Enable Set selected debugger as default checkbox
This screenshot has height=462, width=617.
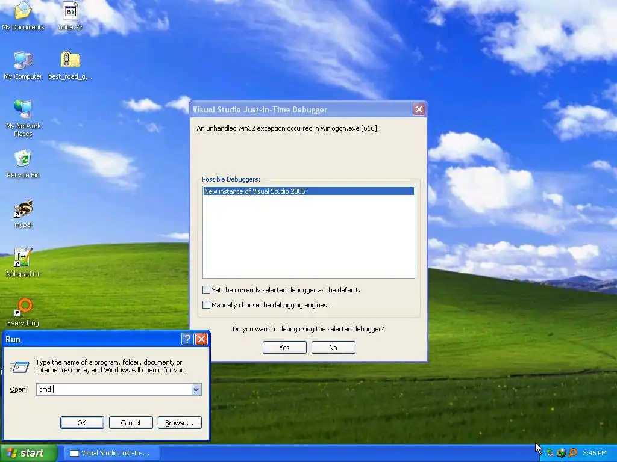(206, 290)
